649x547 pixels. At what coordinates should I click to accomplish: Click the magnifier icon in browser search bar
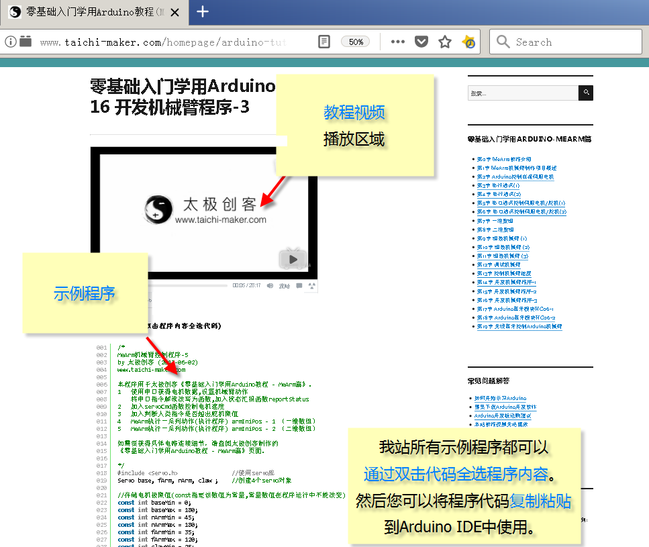pyautogui.click(x=503, y=42)
